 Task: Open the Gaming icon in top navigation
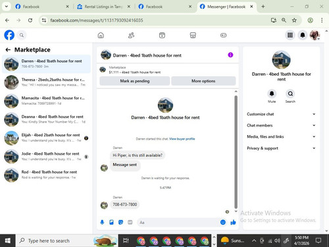click(x=224, y=35)
